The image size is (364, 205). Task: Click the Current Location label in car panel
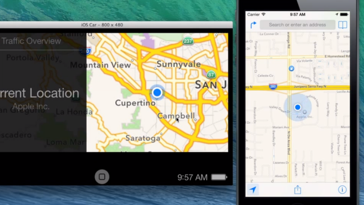coord(39,93)
